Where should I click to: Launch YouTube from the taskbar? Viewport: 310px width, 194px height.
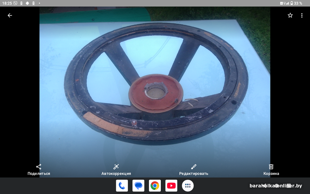pyautogui.click(x=171, y=186)
